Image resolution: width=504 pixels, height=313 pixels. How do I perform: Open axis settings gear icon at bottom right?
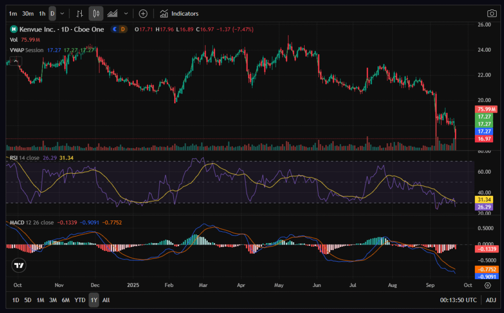point(487,285)
